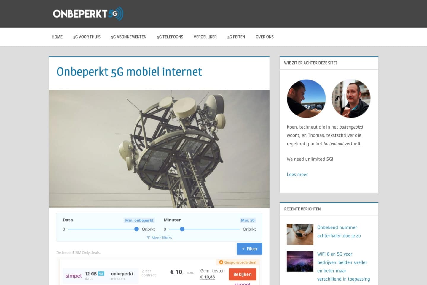Click the phone-in-hand article thumbnail
The width and height of the screenshot is (427, 285).
tap(300, 235)
